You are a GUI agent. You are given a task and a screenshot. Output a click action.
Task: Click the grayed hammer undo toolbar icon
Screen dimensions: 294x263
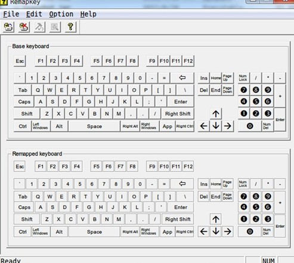[x=39, y=27]
